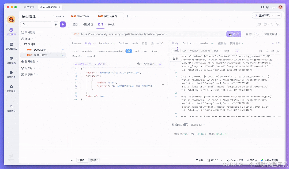Open the request code snippet icon
289x169 pixels.
click(x=162, y=43)
